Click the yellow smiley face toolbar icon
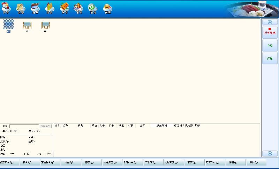 pos(108,8)
